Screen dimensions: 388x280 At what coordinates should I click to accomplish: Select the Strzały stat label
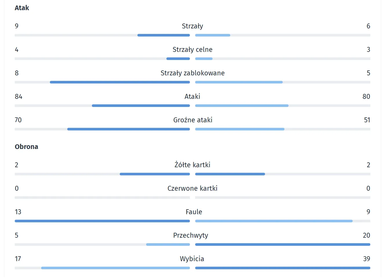pyautogui.click(x=192, y=26)
